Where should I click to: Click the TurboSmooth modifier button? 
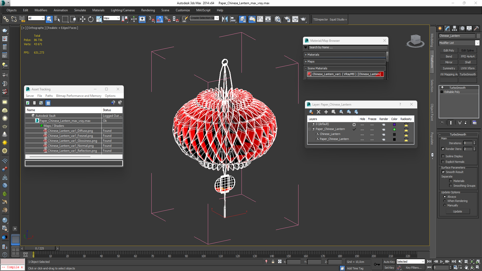(467, 75)
